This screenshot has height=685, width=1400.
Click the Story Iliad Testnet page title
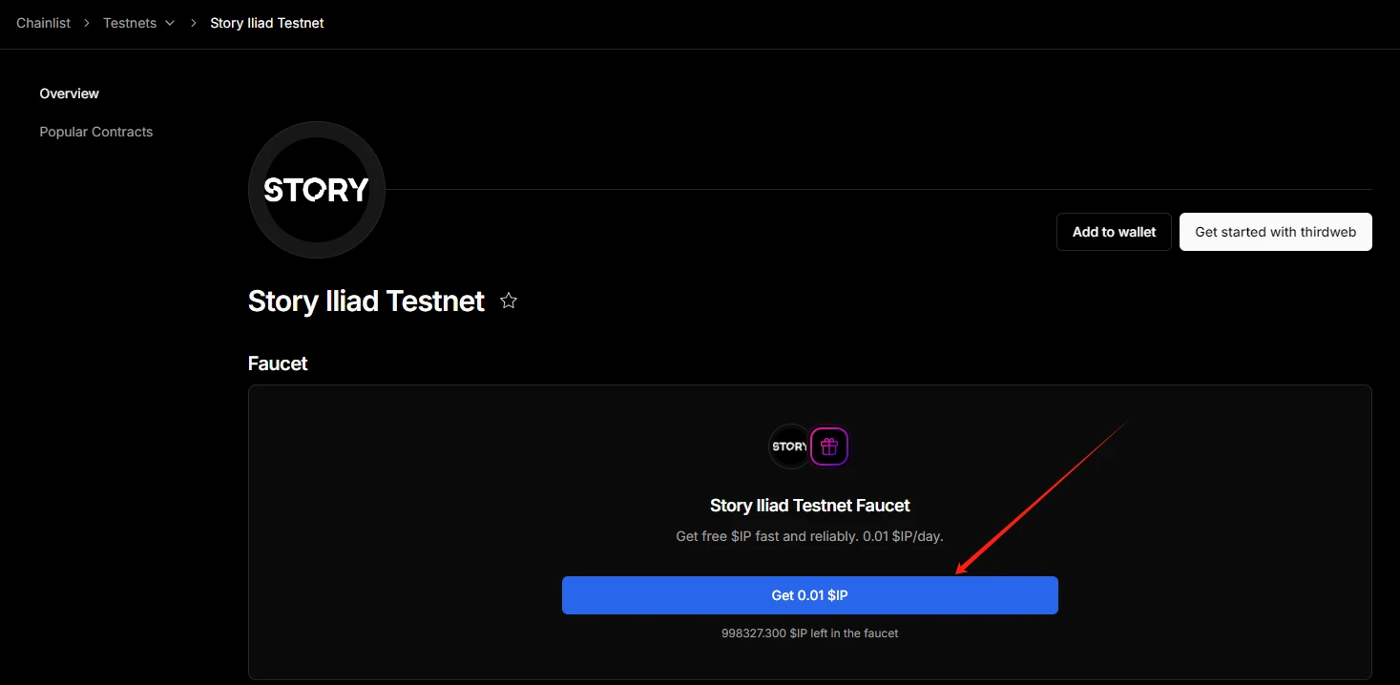click(x=366, y=301)
